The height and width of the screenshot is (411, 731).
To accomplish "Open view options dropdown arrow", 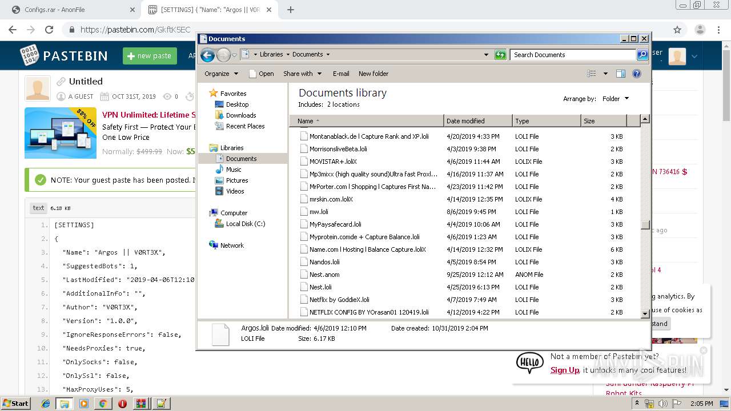I will 605,74.
